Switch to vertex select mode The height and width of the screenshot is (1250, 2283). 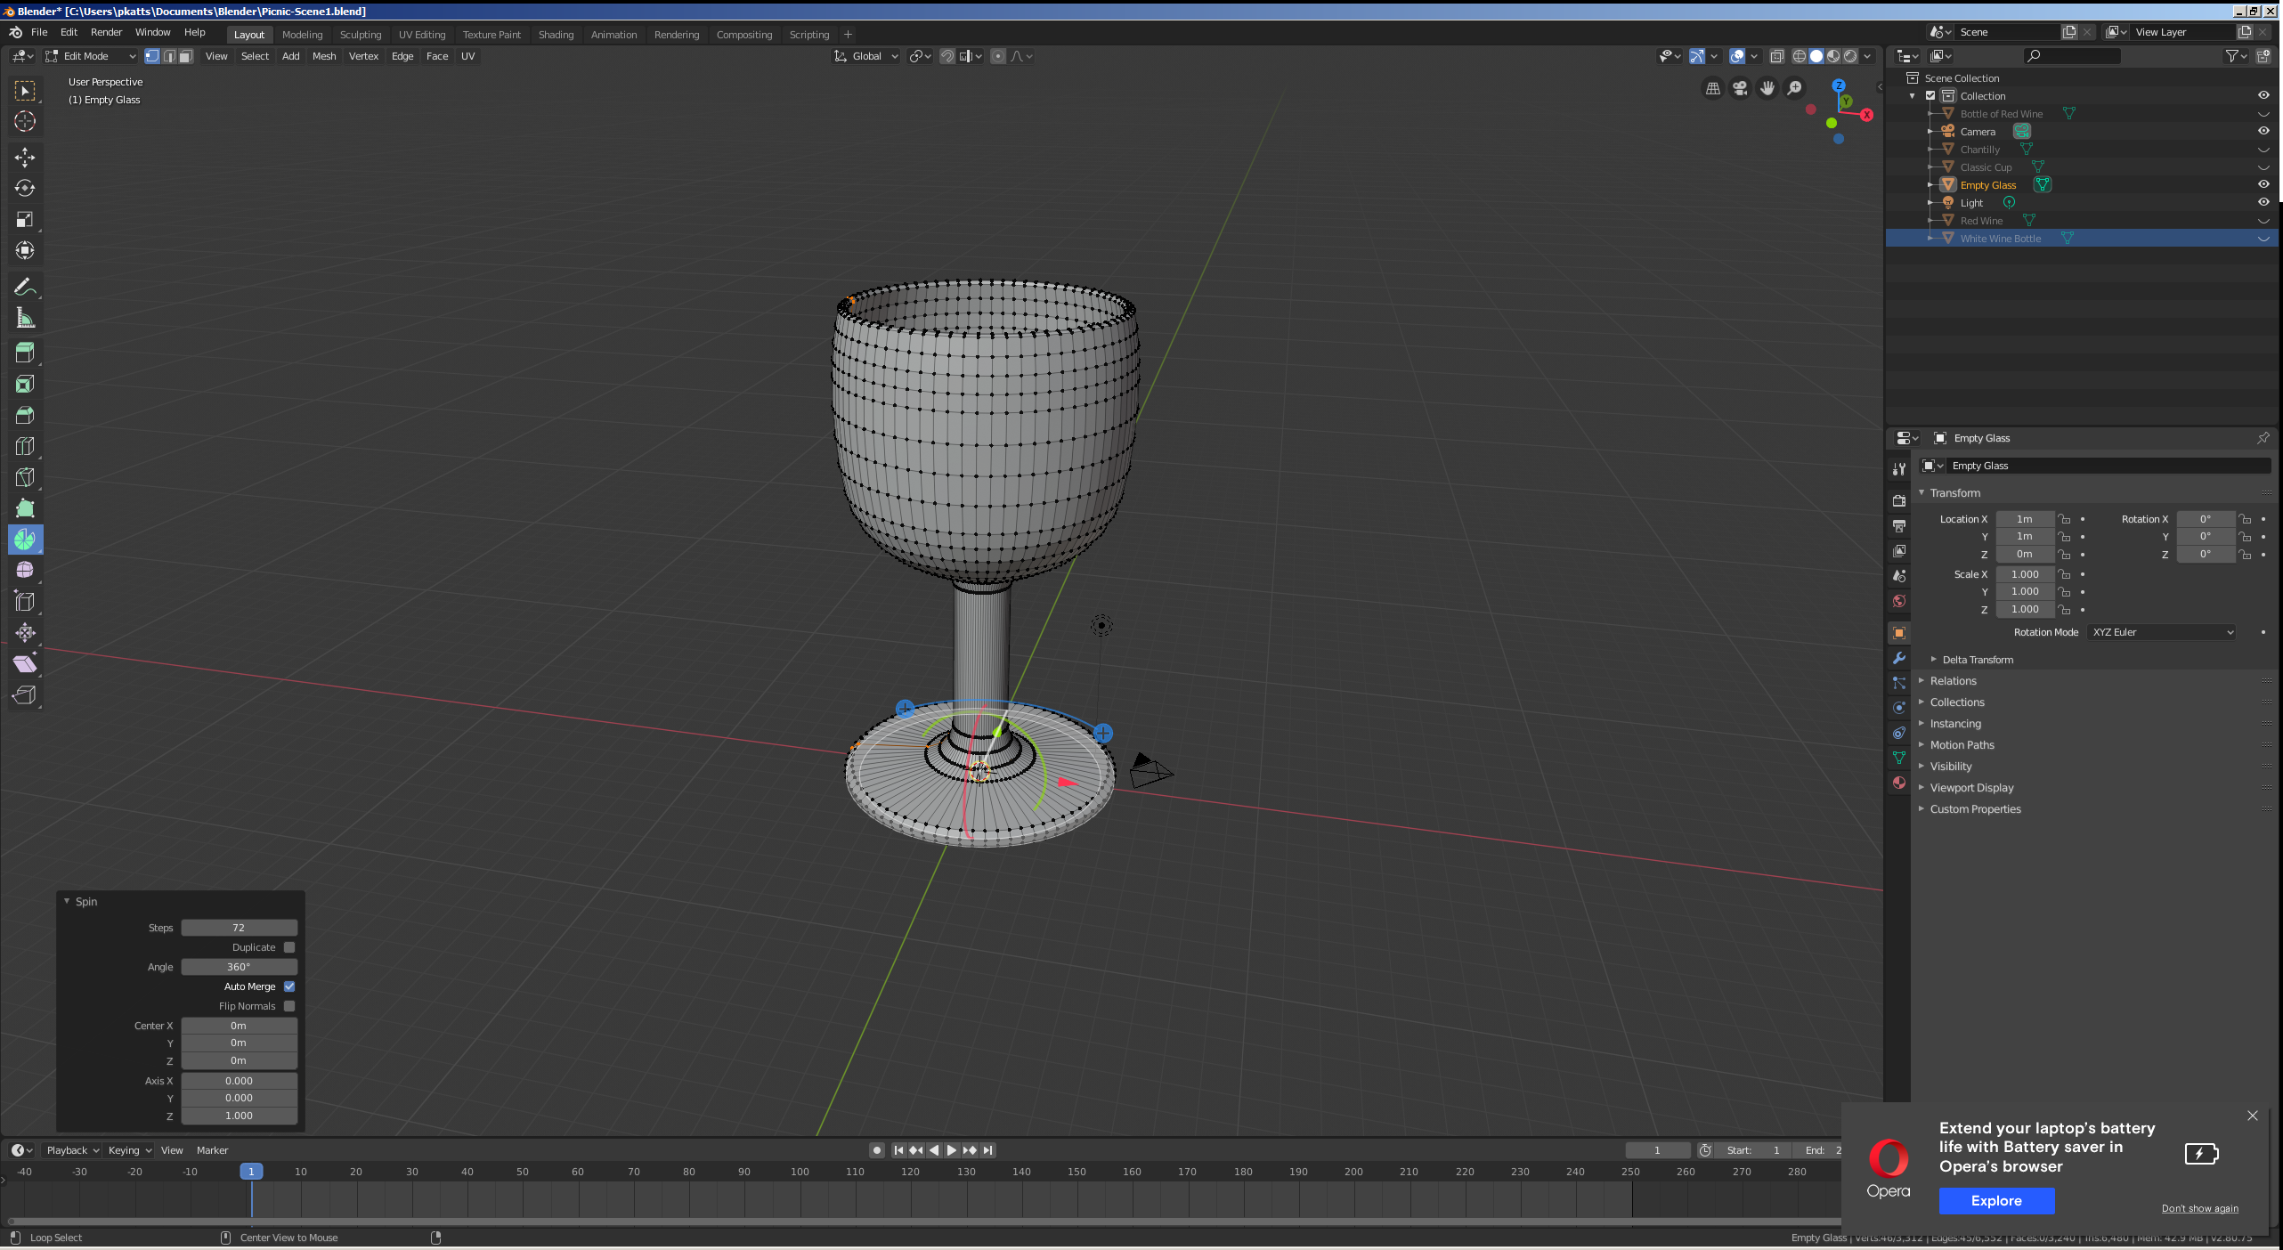152,56
